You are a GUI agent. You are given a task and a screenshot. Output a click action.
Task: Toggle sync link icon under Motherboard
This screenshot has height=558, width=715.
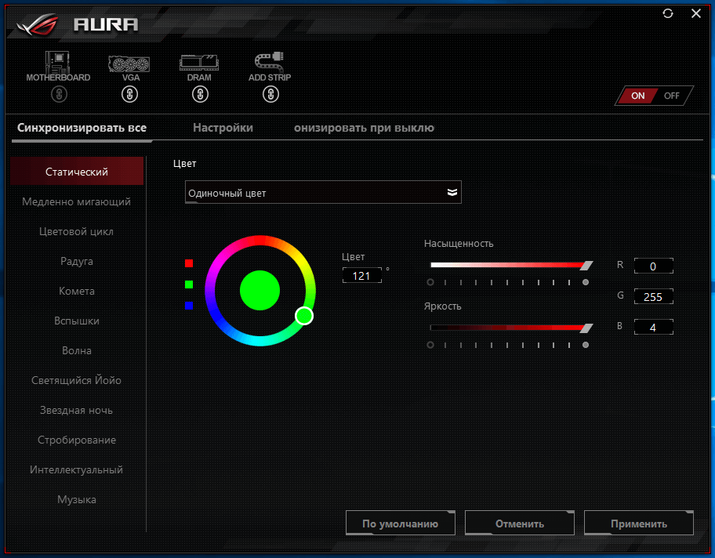pos(59,95)
